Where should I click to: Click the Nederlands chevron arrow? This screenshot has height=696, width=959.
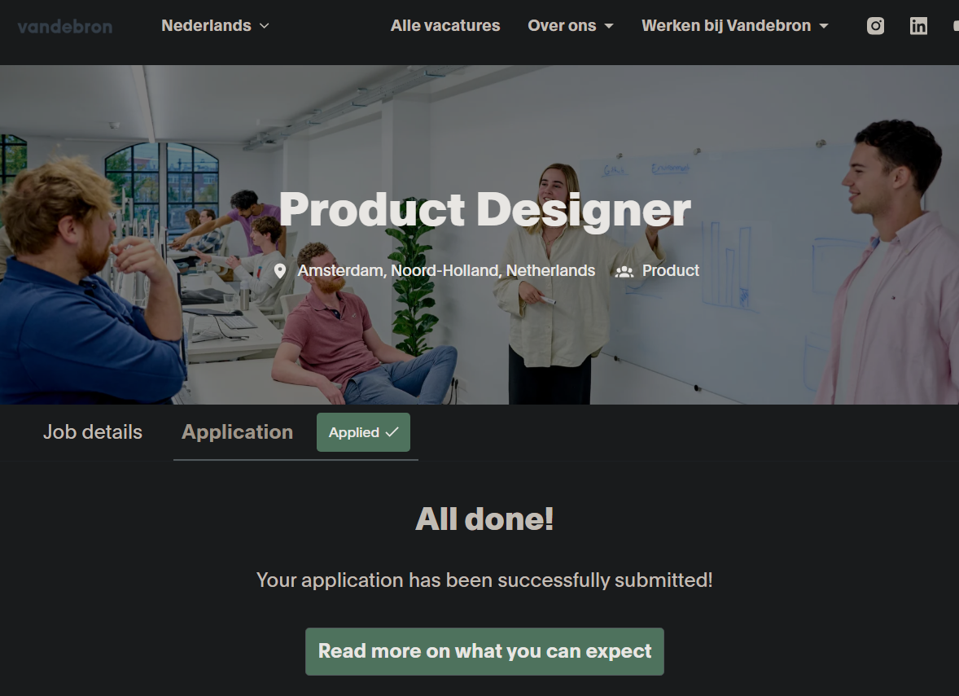[265, 26]
